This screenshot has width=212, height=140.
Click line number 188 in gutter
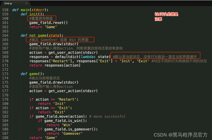[5, 138]
